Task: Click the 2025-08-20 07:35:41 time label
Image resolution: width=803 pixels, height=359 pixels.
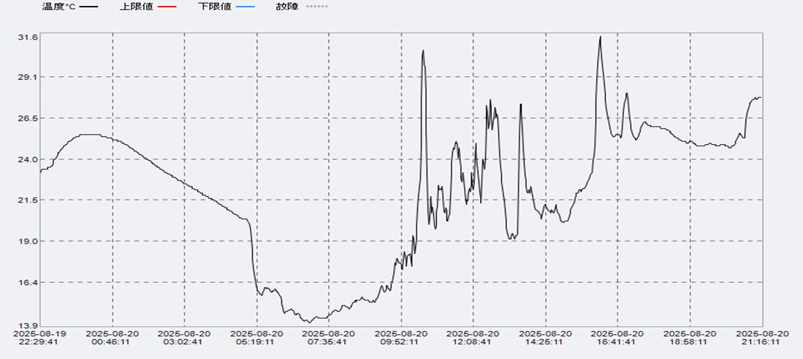Action: (330, 338)
